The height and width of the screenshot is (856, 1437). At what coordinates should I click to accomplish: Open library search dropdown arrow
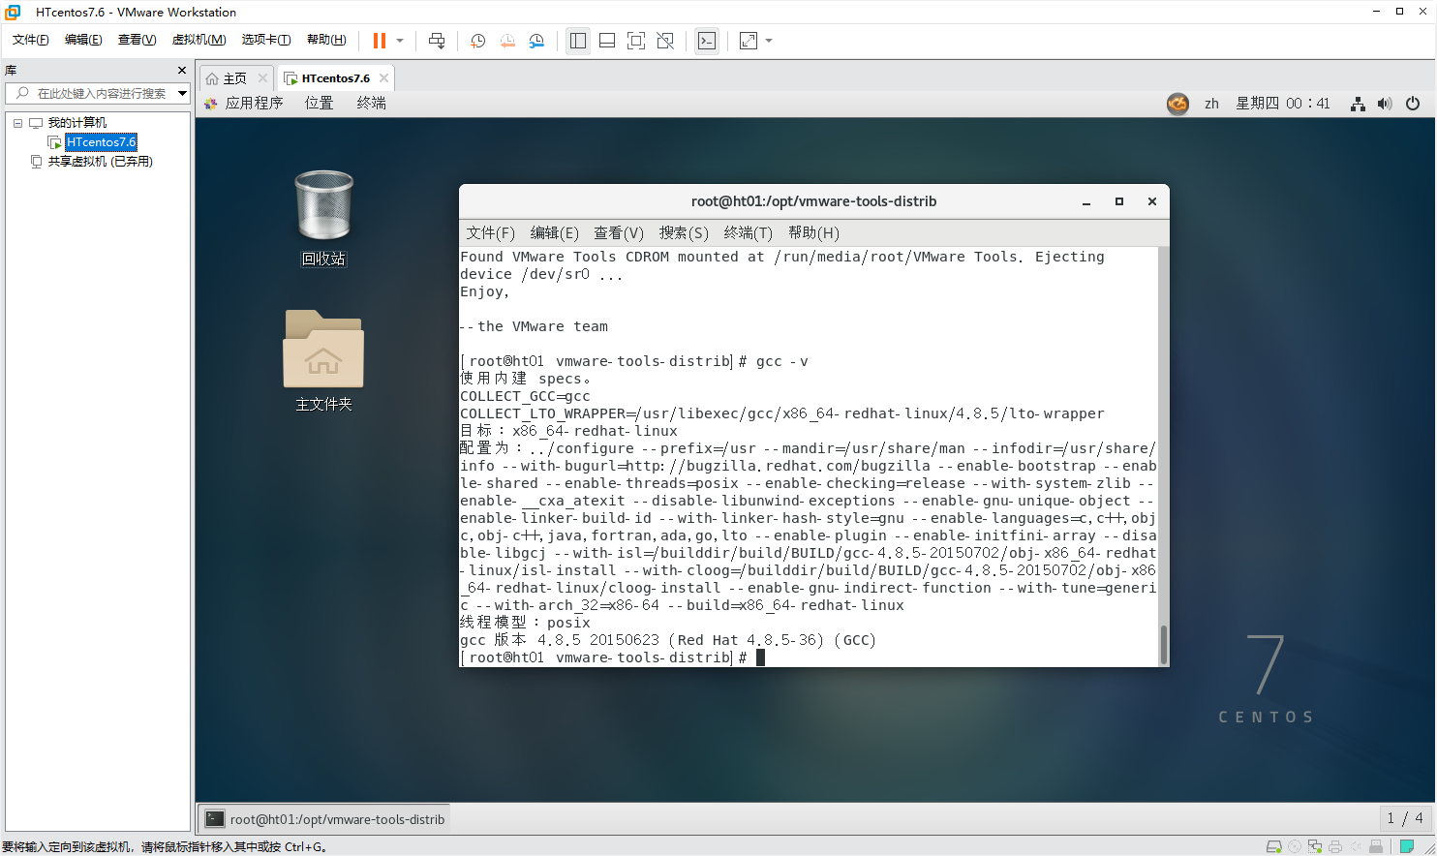click(x=182, y=93)
